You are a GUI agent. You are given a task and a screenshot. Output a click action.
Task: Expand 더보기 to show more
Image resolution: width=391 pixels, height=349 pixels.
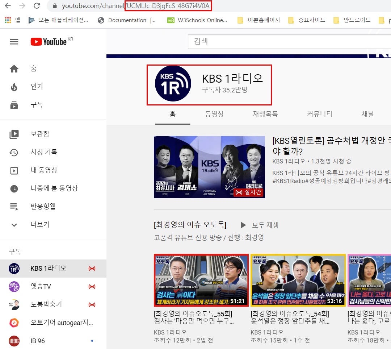click(x=53, y=224)
